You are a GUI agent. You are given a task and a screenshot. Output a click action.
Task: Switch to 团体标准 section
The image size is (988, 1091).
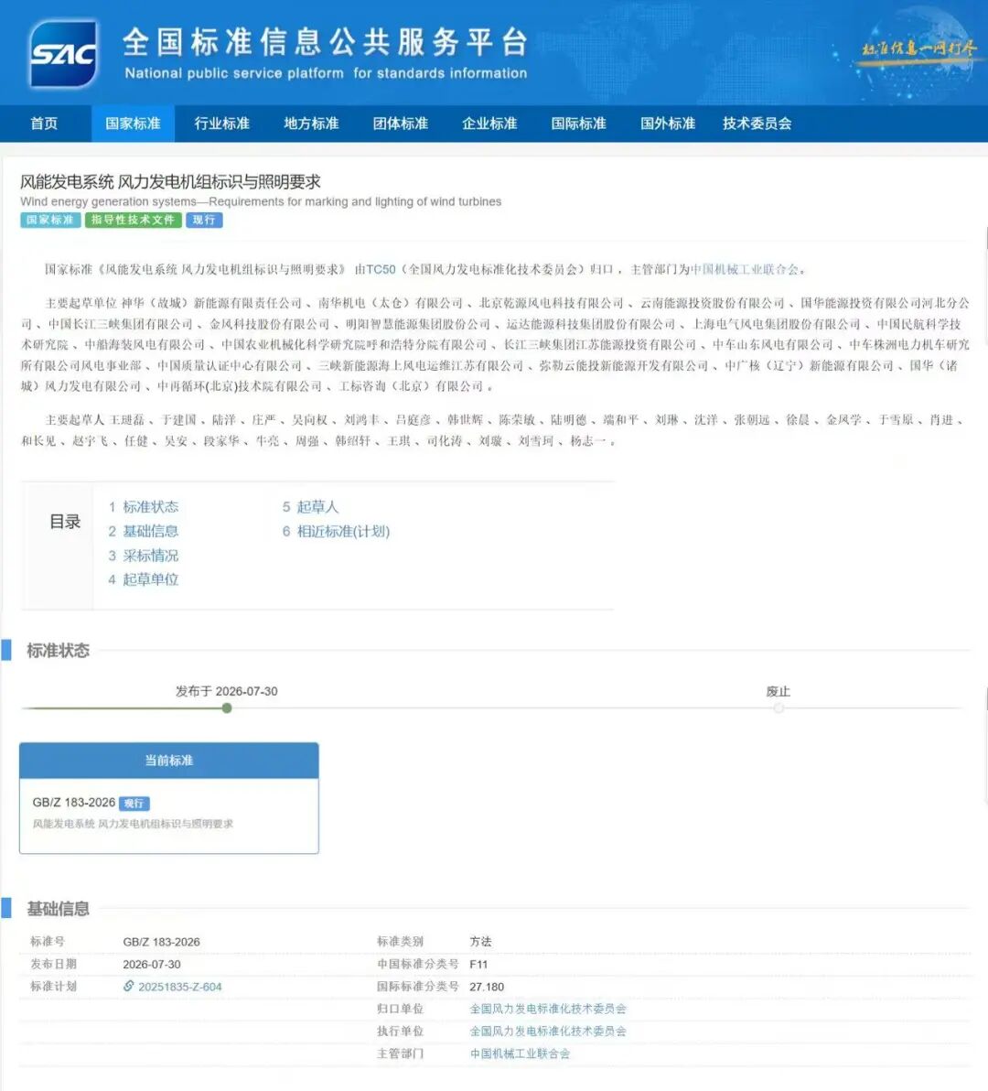[401, 124]
